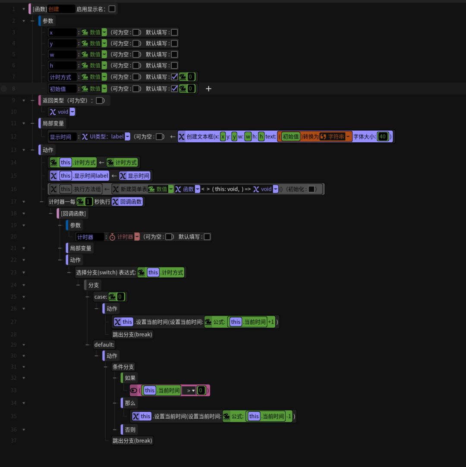Click number icon in switch expression

coord(141,273)
